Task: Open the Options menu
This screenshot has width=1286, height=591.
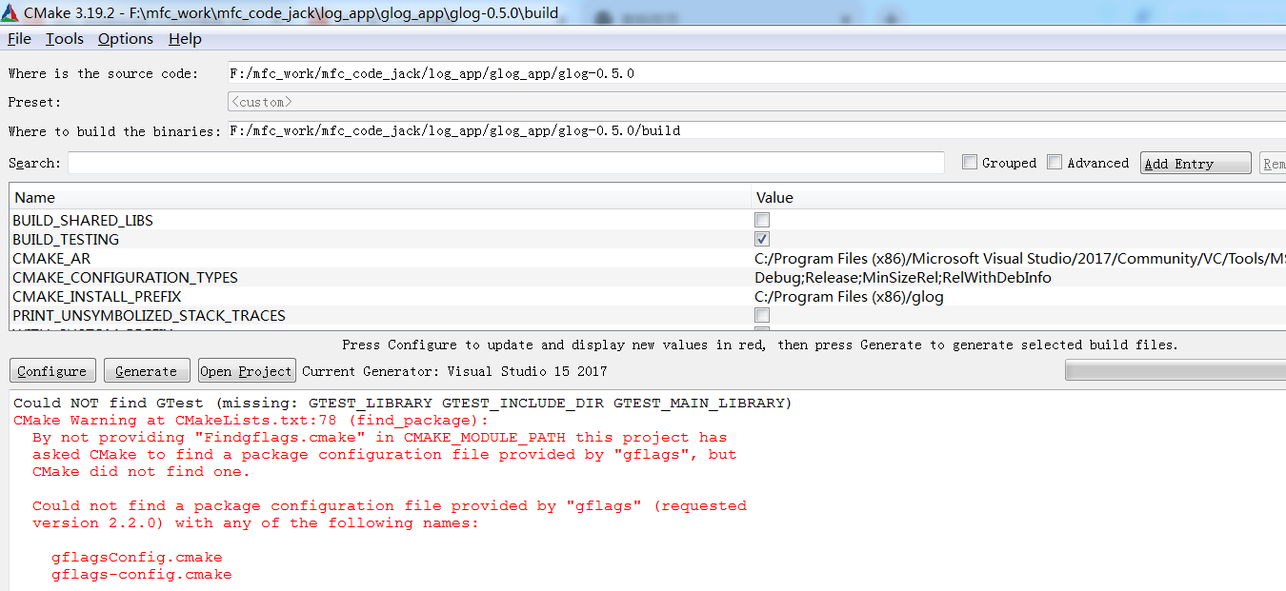Action: [x=125, y=39]
